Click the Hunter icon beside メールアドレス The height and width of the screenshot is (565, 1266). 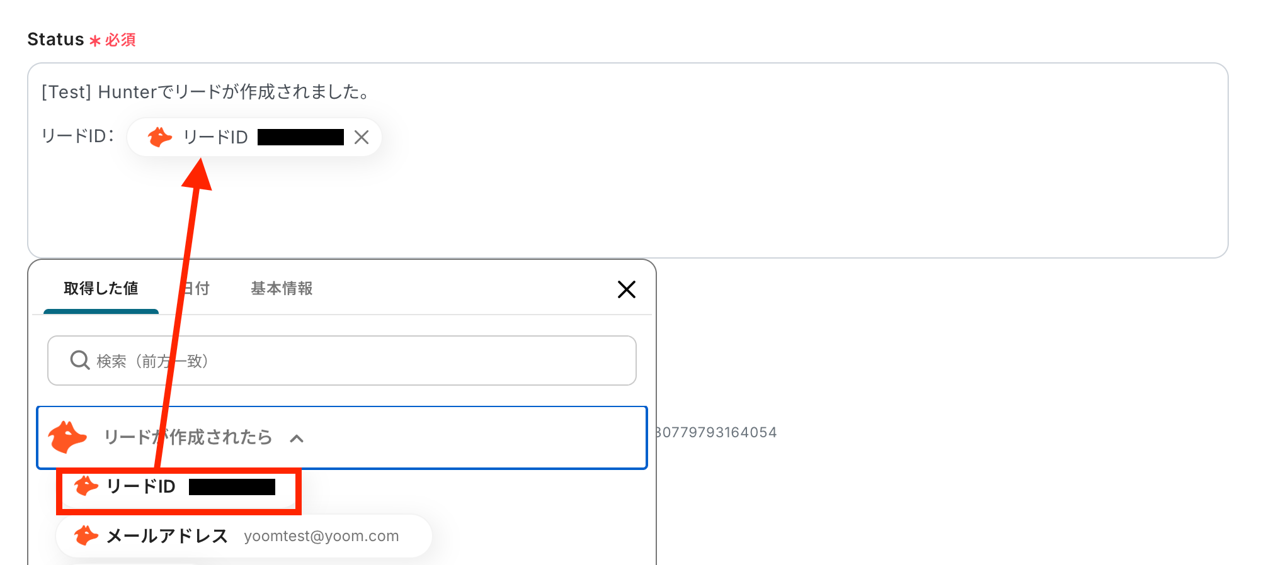tap(86, 536)
